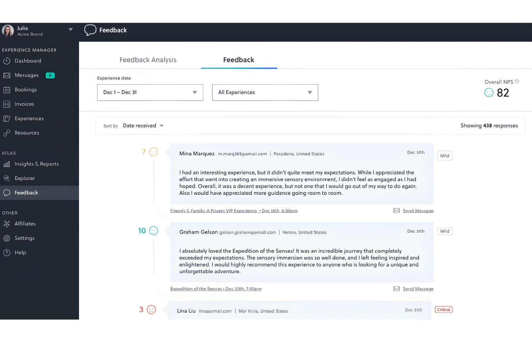Image resolution: width=532 pixels, height=355 pixels.
Task: Click the Resources link icon
Action: [7, 133]
